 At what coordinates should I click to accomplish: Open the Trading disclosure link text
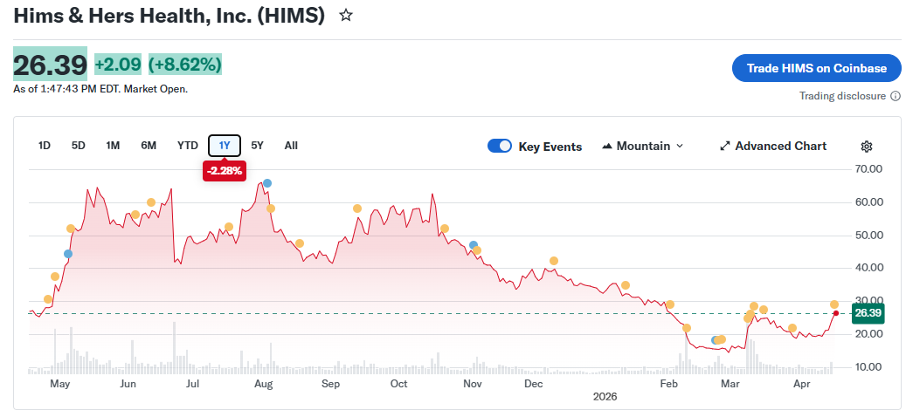[842, 96]
